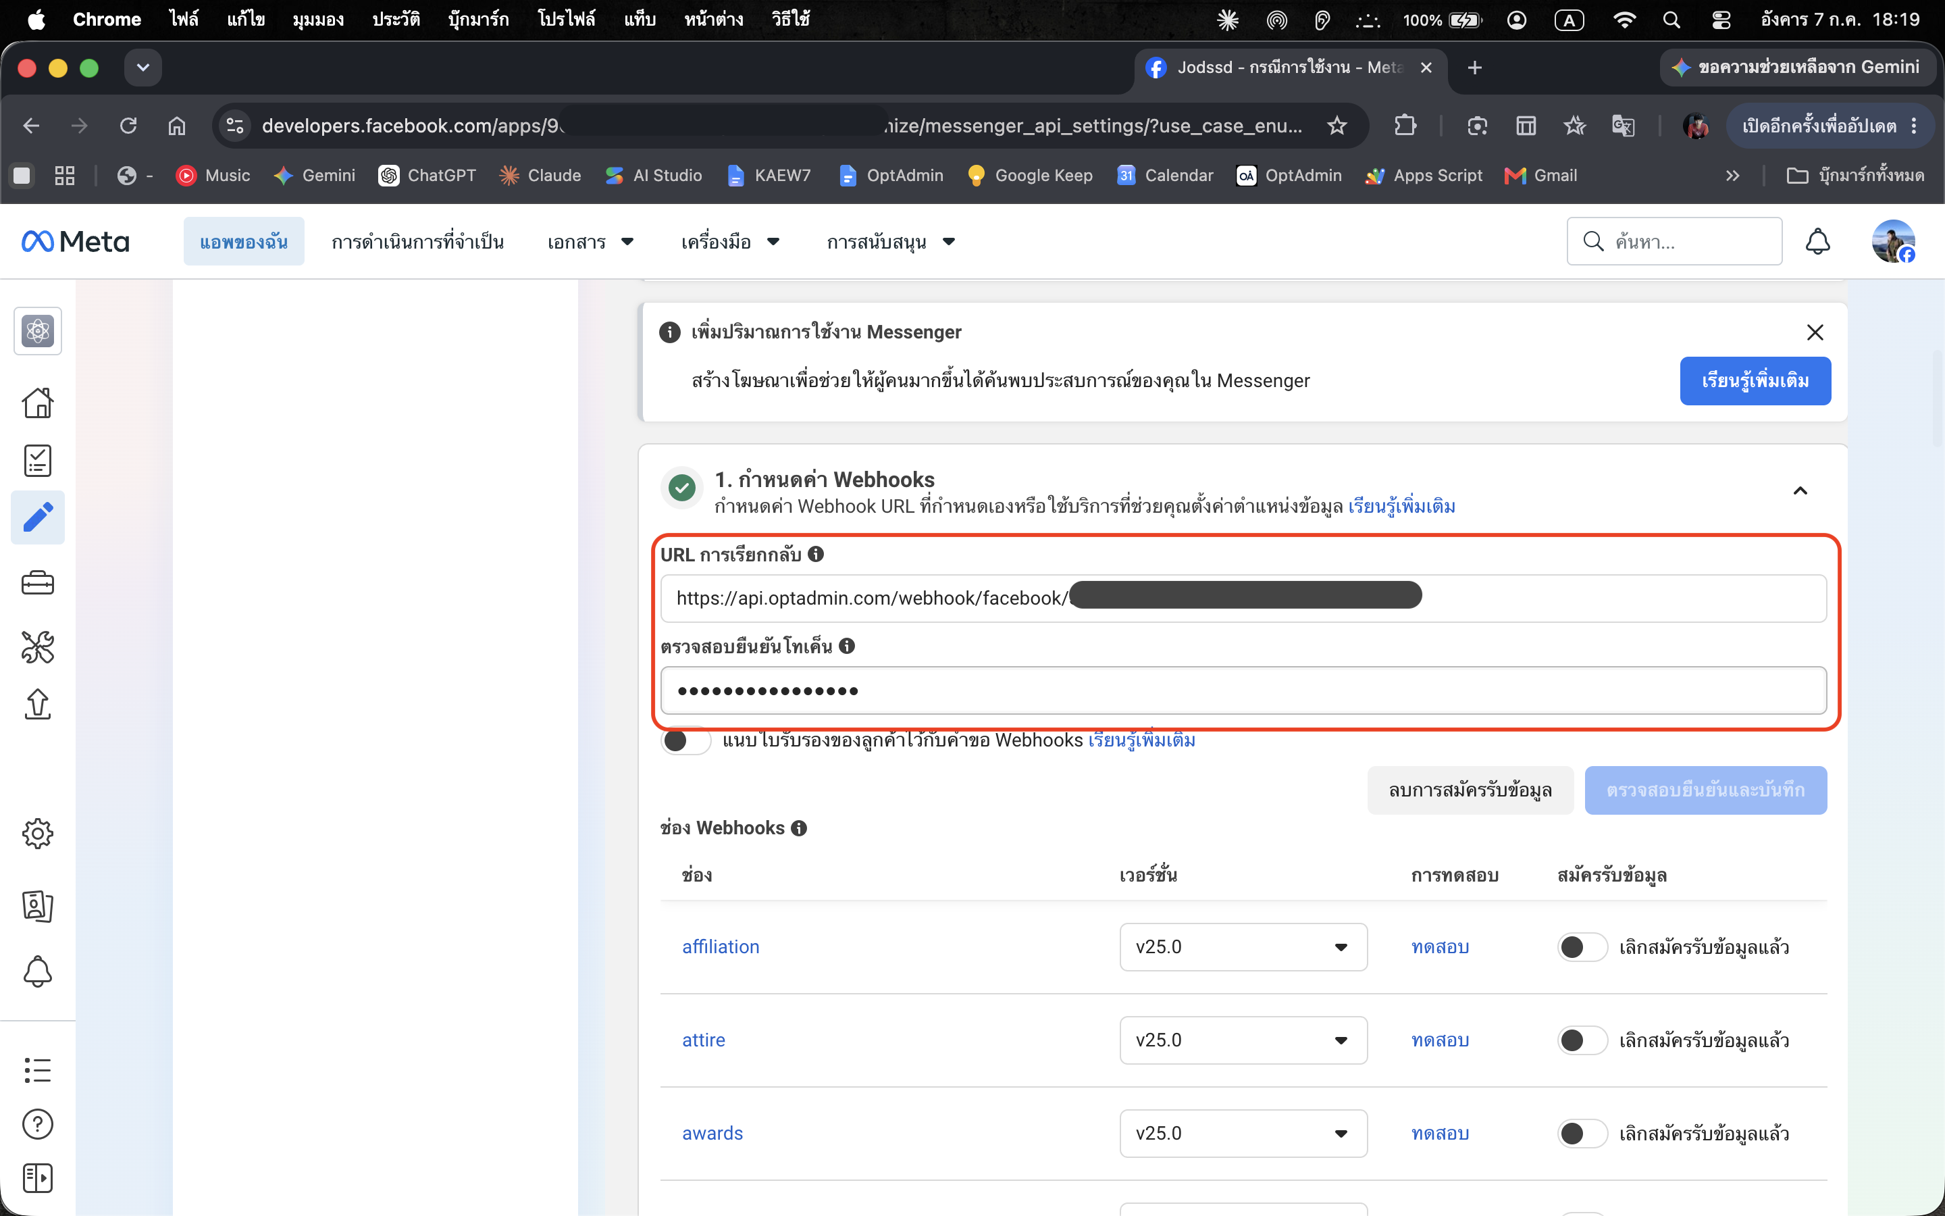Click the publish upload icon in sidebar
Screen dimensions: 1945x1216
point(38,704)
